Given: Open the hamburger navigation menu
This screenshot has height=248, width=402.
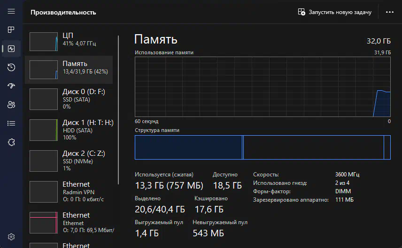Looking at the screenshot, I should click(11, 12).
